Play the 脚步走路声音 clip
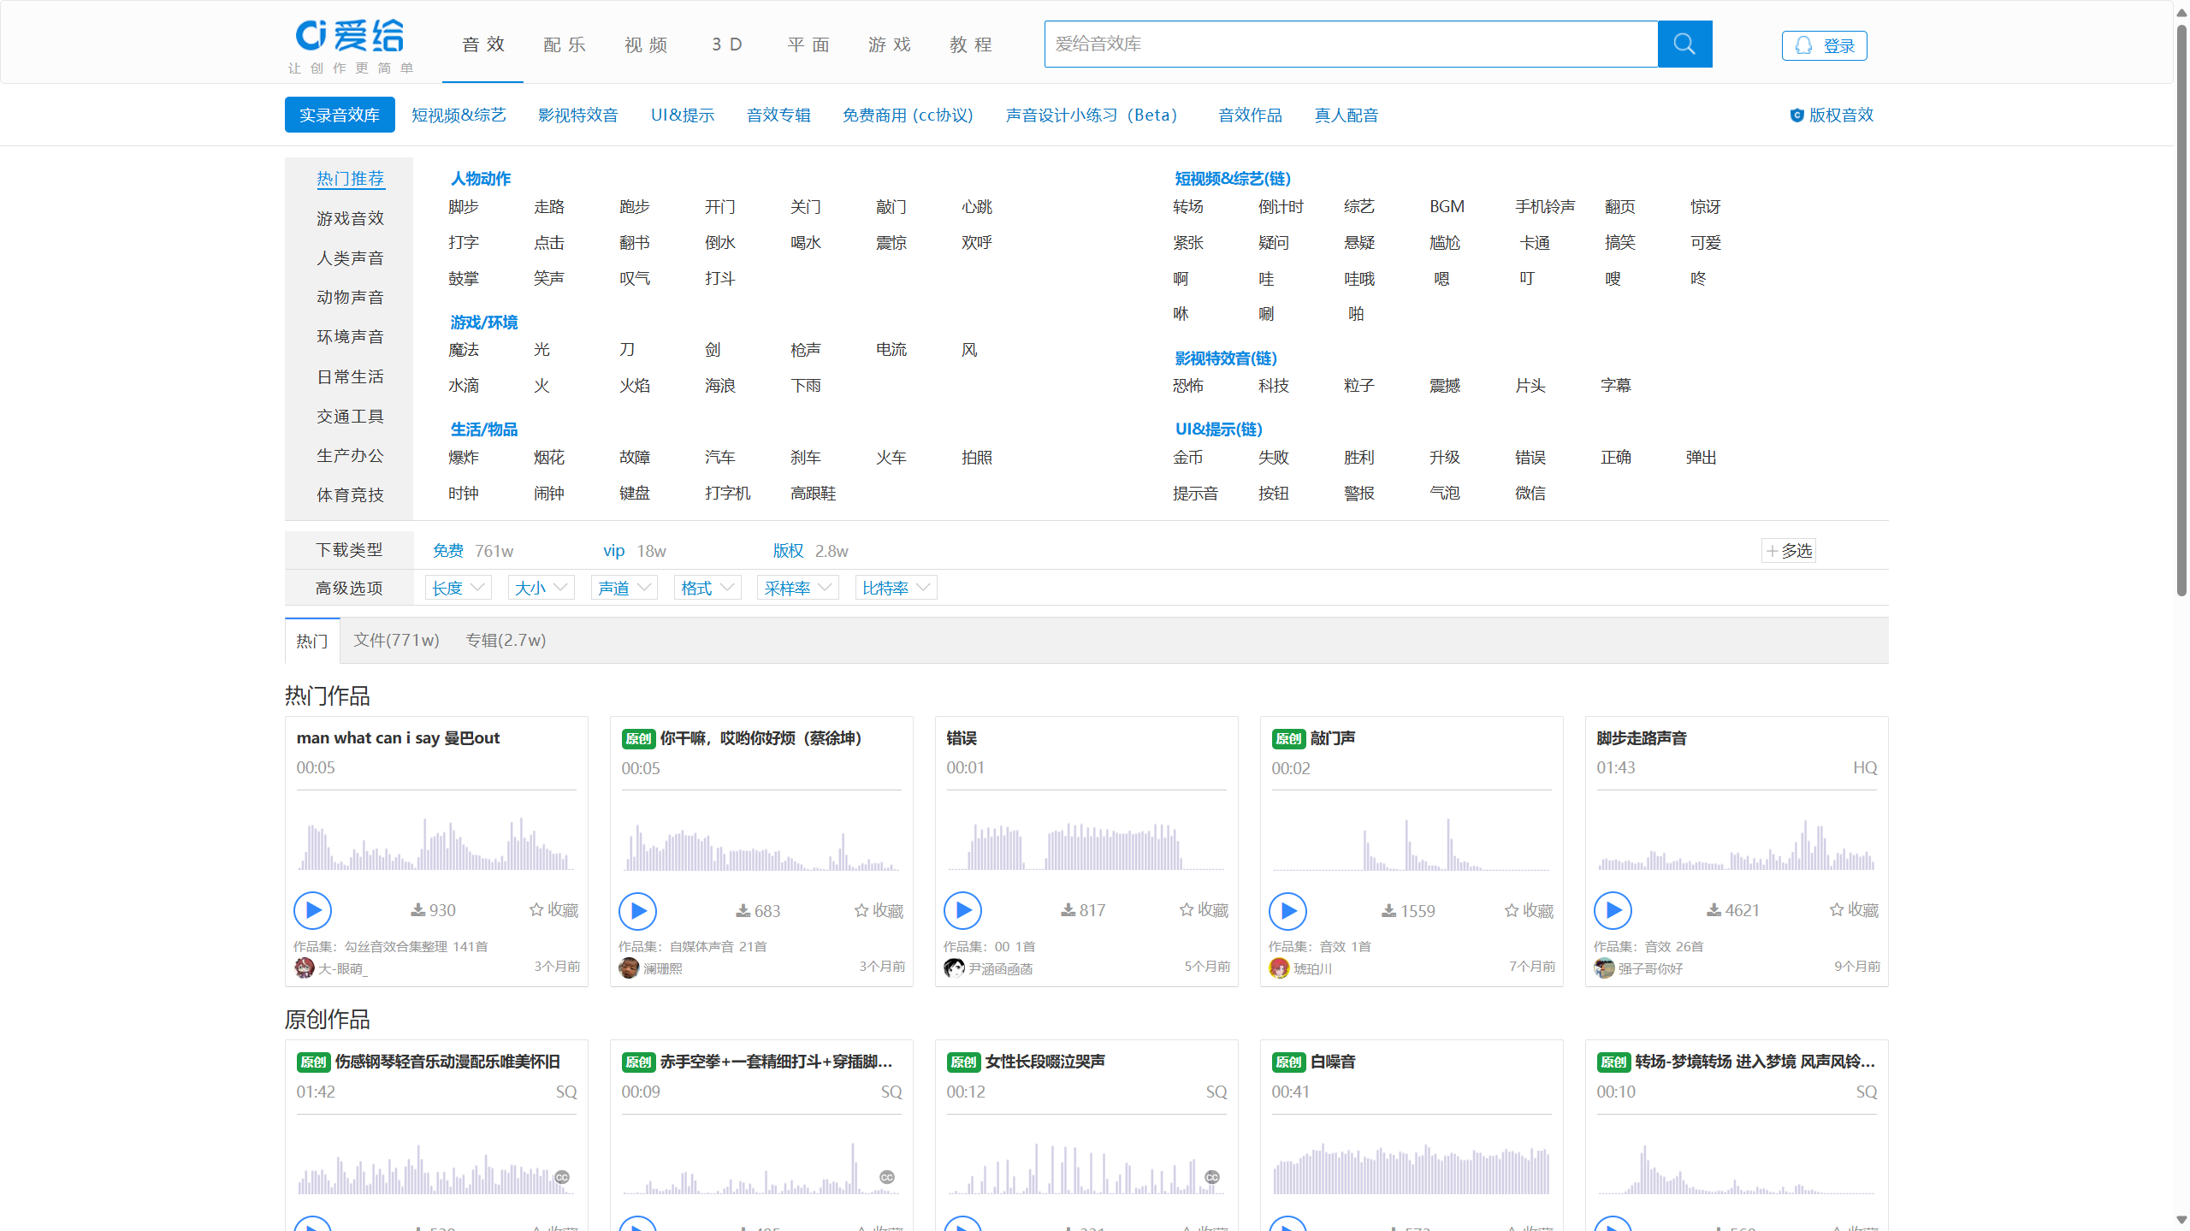Screen dimensions: 2190x1231 (x=1613, y=910)
